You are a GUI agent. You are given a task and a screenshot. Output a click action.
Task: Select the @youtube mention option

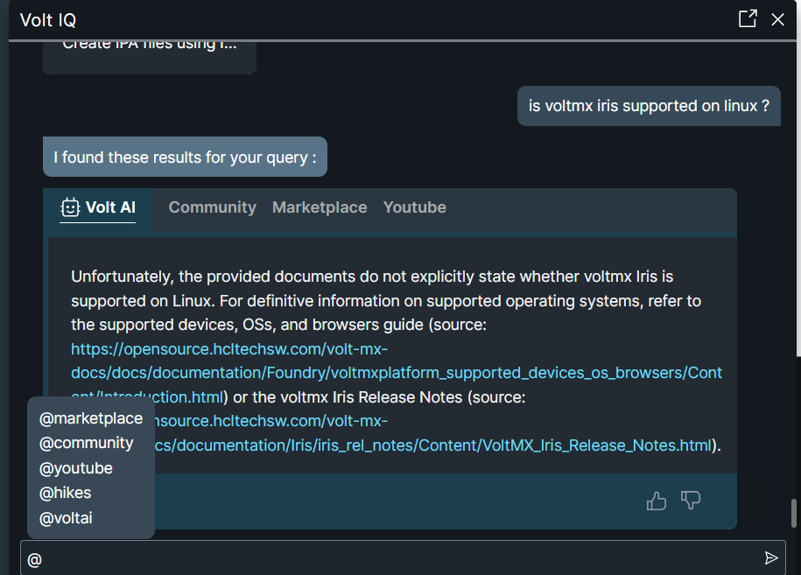[76, 468]
